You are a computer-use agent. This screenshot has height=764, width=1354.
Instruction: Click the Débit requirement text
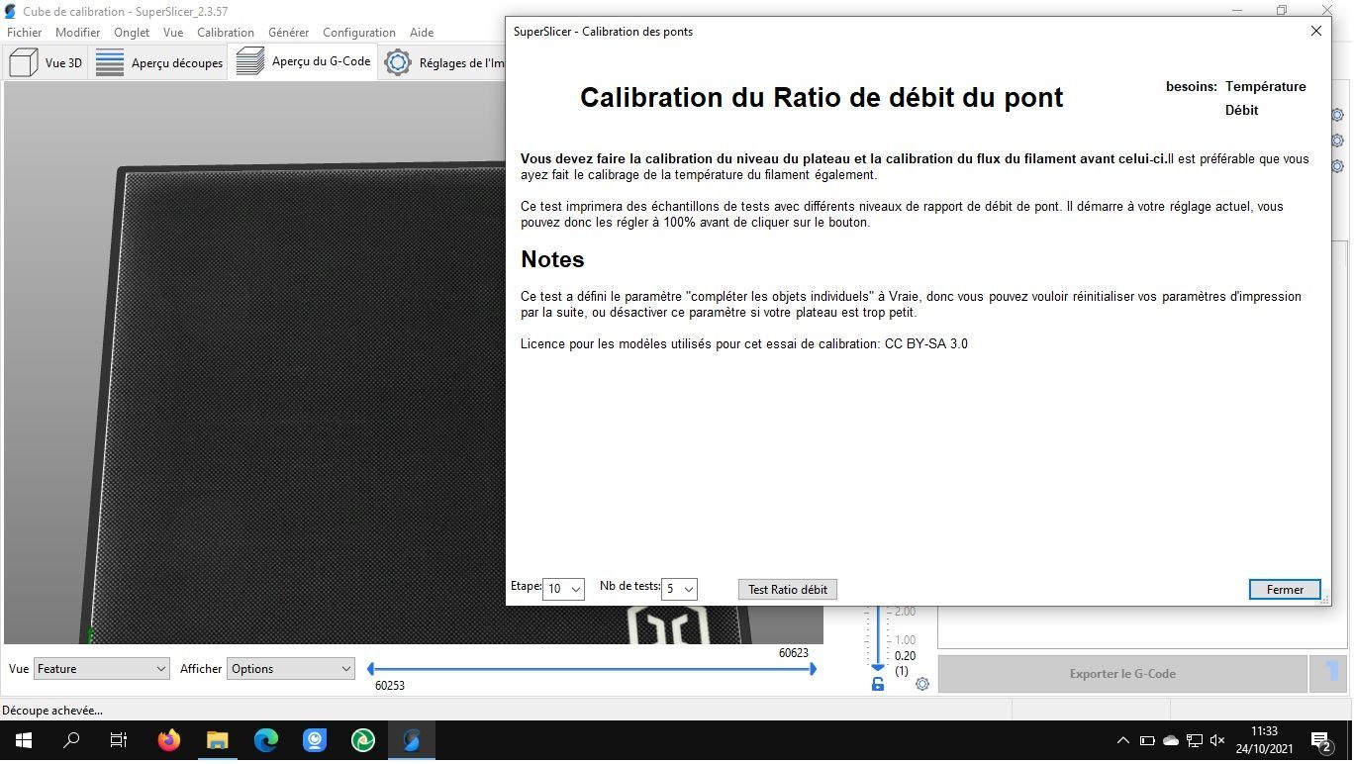1241,110
